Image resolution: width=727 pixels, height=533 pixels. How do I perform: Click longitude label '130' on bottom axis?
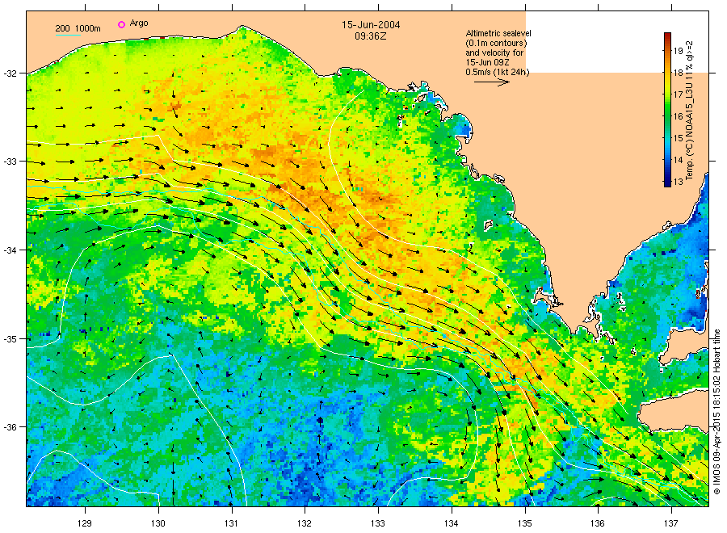pyautogui.click(x=158, y=523)
